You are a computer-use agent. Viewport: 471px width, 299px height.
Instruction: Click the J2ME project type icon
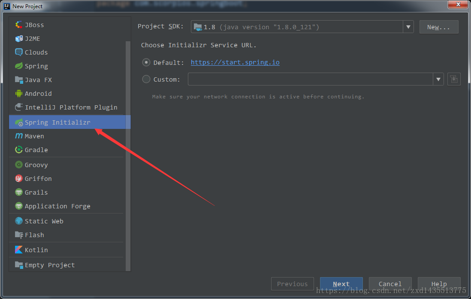[x=18, y=39]
